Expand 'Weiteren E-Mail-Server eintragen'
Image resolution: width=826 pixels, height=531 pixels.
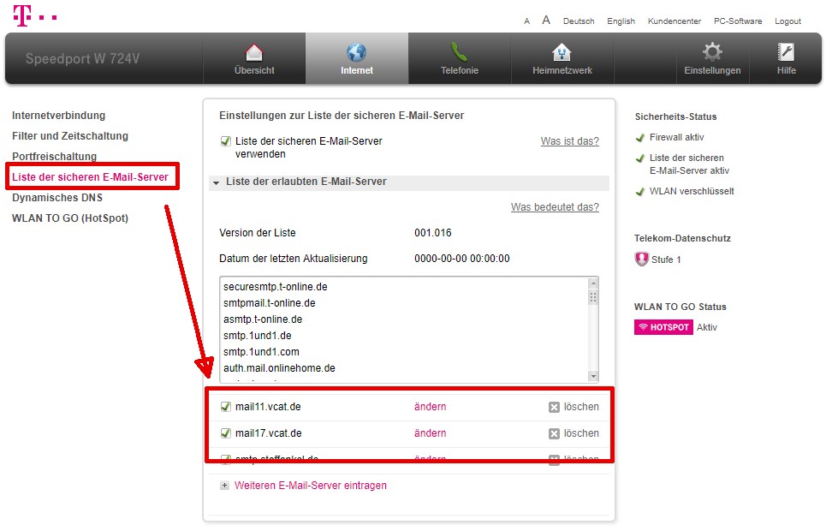tap(225, 486)
